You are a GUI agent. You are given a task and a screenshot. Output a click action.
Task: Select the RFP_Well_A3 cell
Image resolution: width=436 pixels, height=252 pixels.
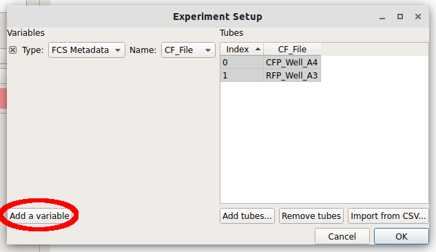(x=291, y=75)
